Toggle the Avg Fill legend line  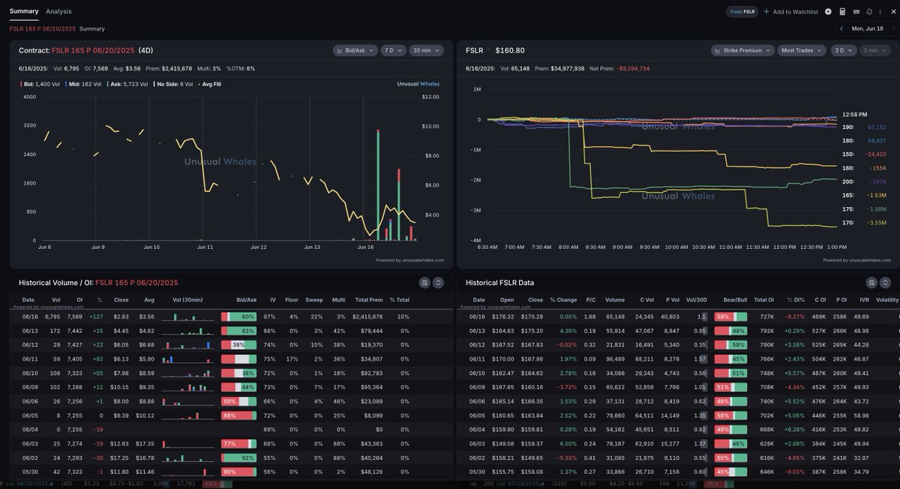(x=211, y=84)
